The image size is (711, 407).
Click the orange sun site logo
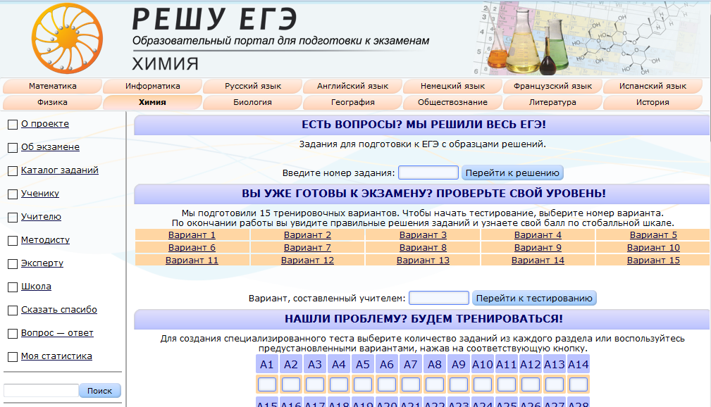(67, 39)
